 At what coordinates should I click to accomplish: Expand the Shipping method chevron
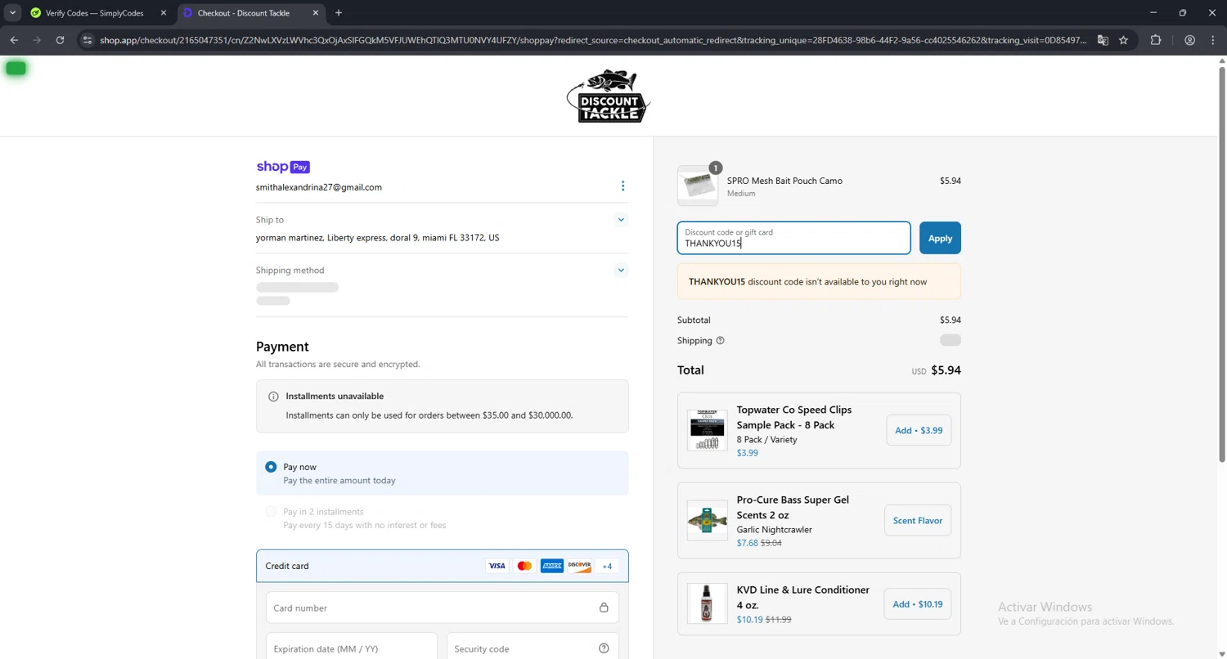click(x=621, y=271)
